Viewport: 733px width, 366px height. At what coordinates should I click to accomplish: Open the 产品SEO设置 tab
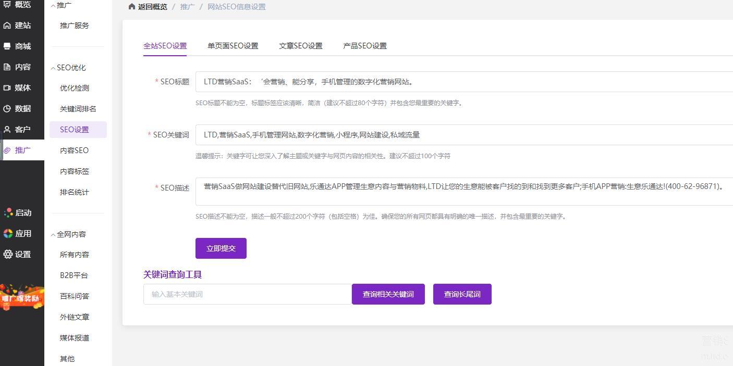point(364,46)
